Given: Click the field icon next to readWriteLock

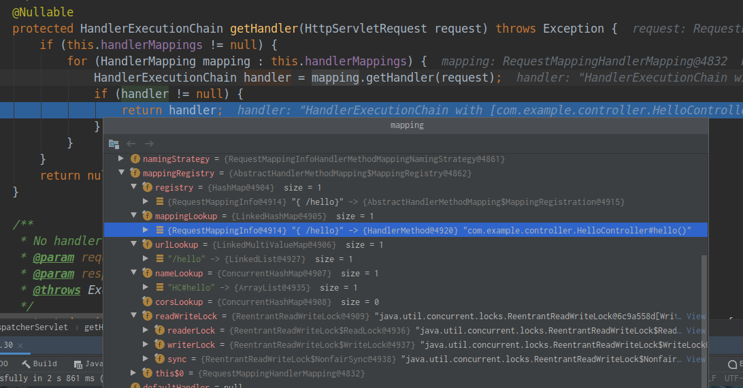Looking at the screenshot, I should pyautogui.click(x=147, y=316).
